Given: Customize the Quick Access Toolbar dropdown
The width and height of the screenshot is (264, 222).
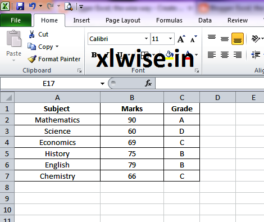Looking at the screenshot, I should 81,7.
